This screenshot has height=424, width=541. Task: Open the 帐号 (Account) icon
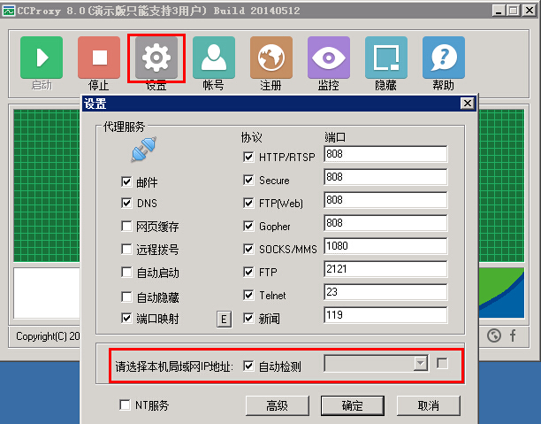click(x=214, y=58)
